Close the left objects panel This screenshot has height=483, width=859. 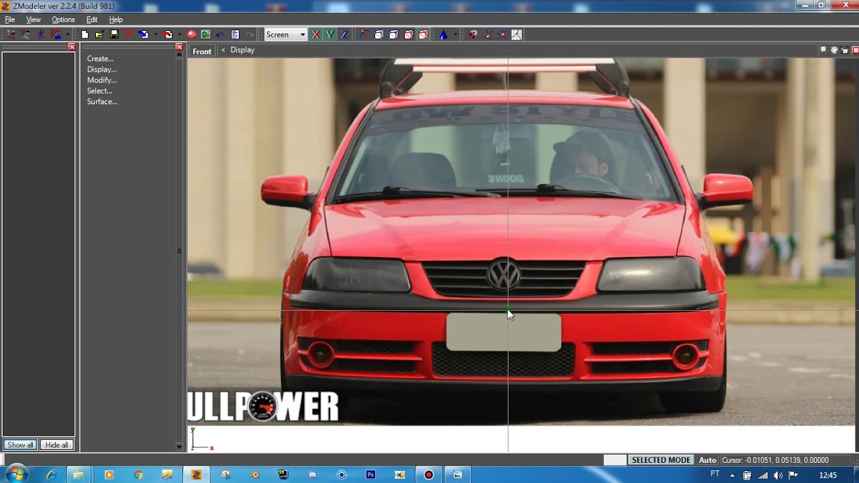pyautogui.click(x=72, y=47)
